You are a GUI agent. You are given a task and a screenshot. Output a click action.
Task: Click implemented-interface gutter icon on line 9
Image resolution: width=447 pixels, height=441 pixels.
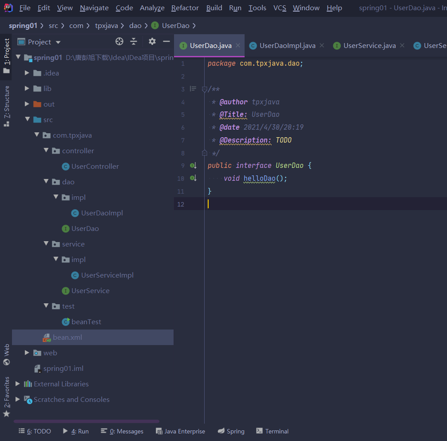click(x=193, y=166)
